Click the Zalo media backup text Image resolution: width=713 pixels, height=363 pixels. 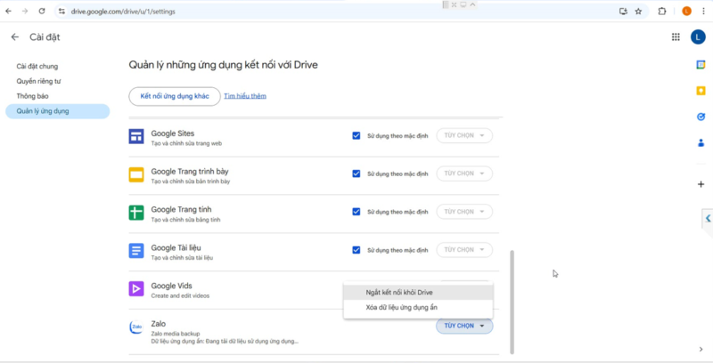(176, 334)
